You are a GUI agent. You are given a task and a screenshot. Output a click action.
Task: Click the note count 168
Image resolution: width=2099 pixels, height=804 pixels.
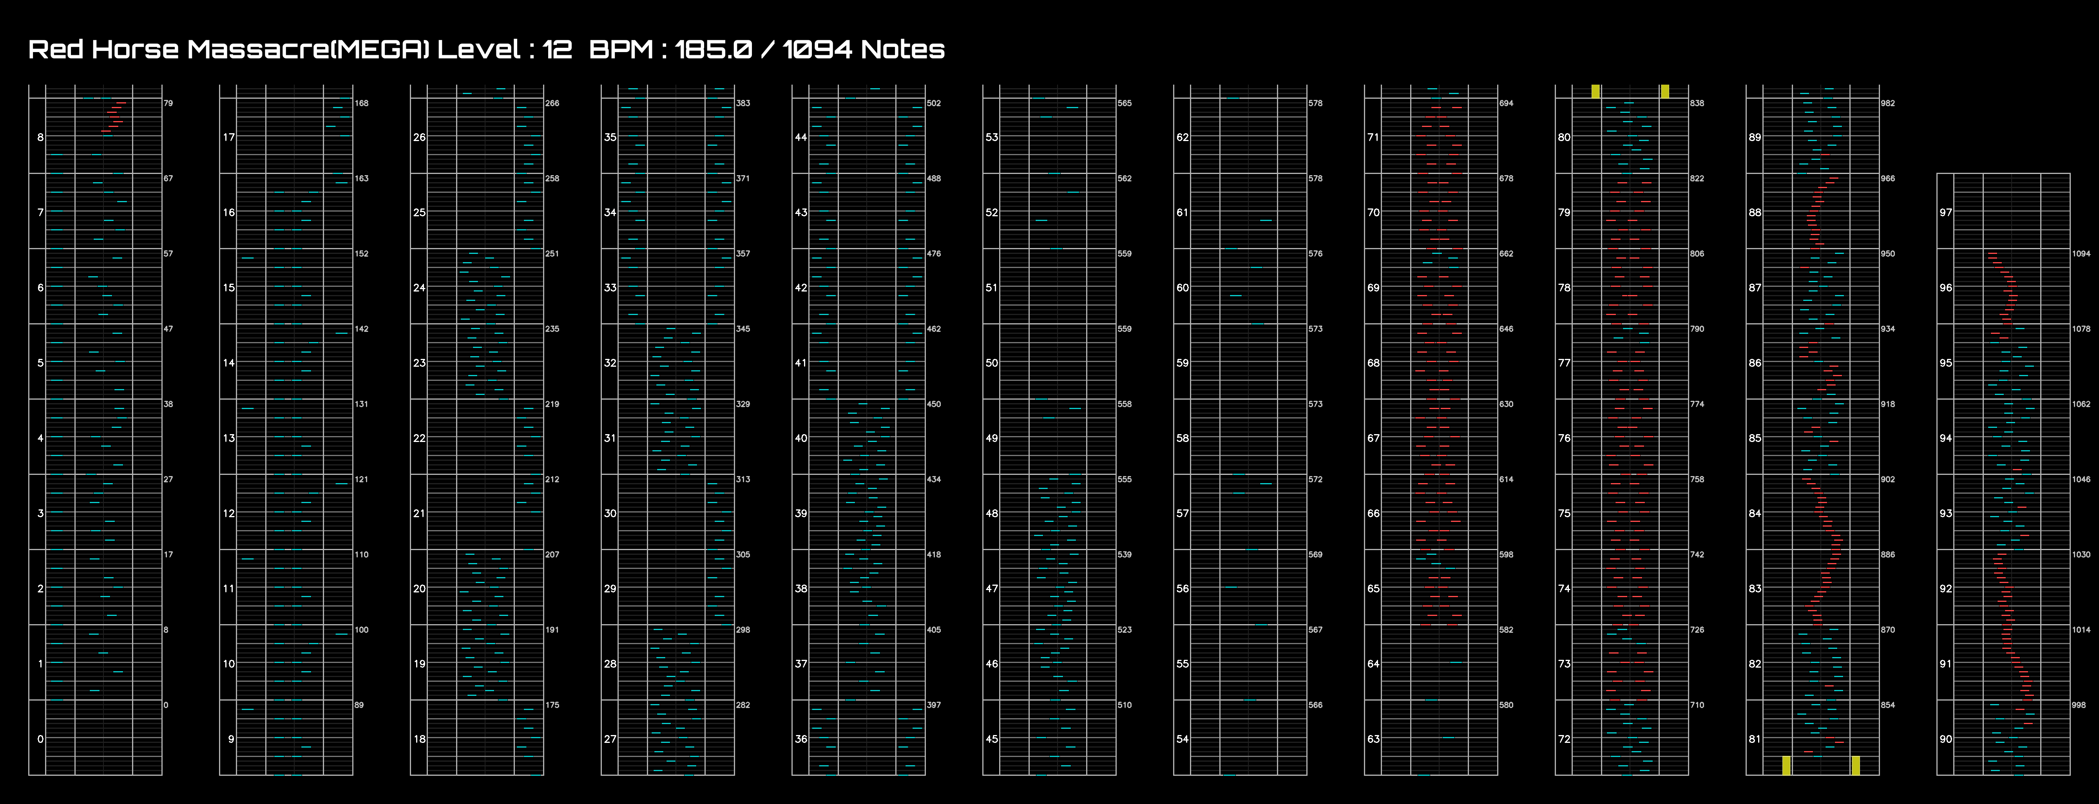click(362, 103)
